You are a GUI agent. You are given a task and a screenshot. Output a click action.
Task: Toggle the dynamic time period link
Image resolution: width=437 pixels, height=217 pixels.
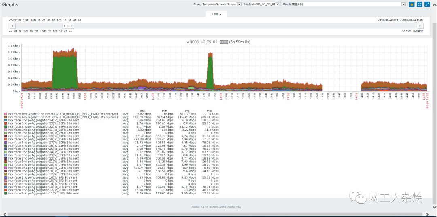pyautogui.click(x=418, y=31)
